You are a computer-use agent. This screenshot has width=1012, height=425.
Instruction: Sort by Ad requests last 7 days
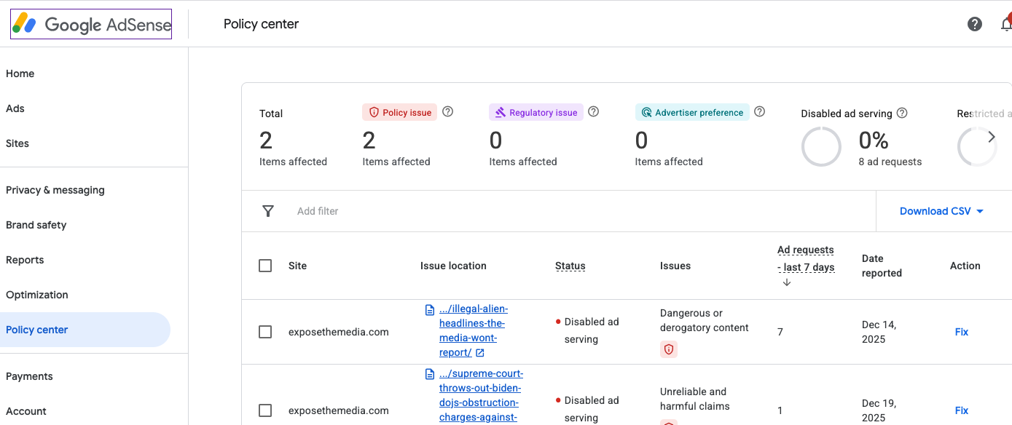tap(805, 259)
